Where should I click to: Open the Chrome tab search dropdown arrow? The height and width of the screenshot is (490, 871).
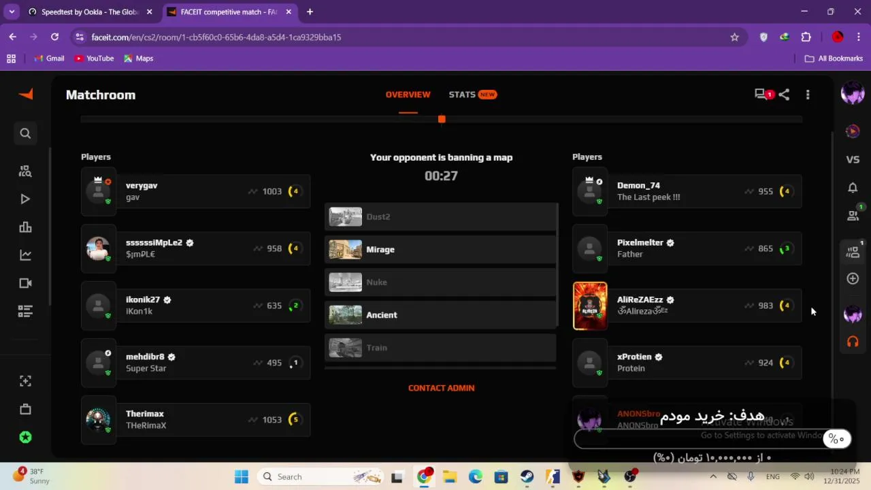[x=12, y=12]
